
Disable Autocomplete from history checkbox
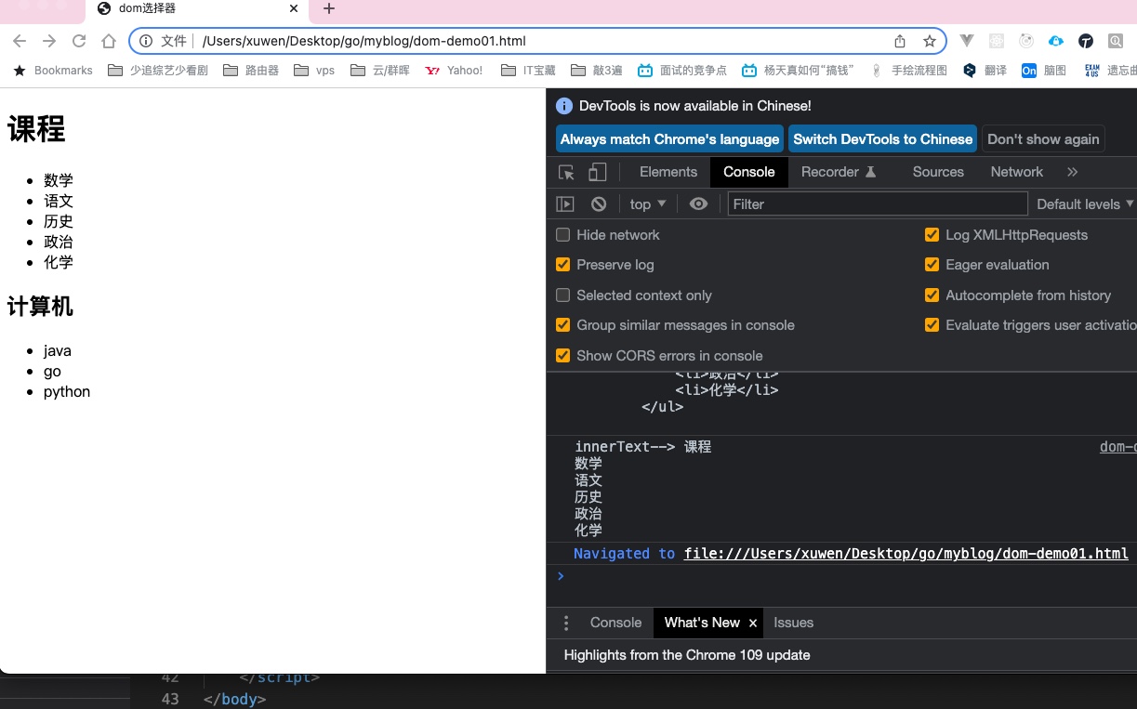(x=932, y=295)
